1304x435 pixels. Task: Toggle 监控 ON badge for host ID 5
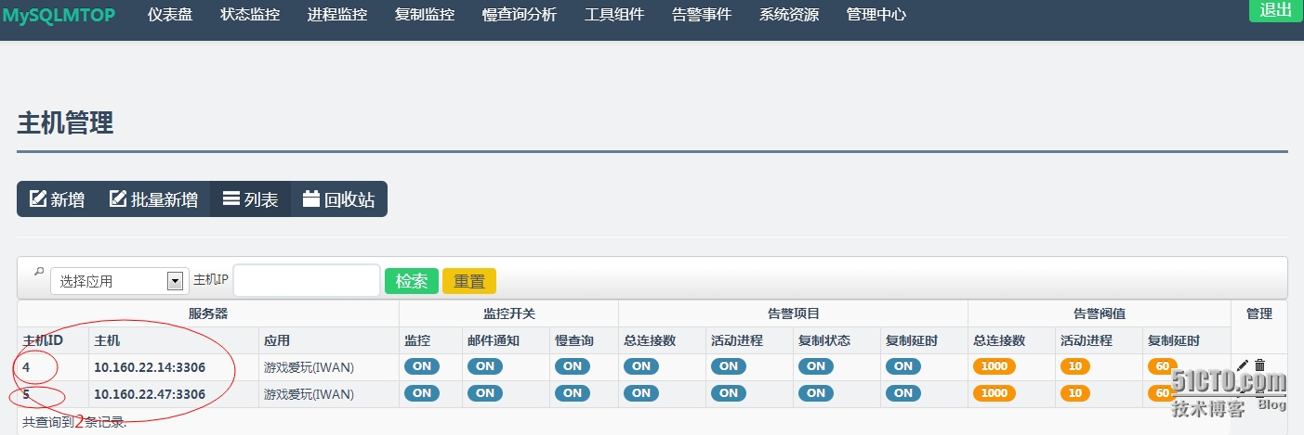(x=421, y=393)
